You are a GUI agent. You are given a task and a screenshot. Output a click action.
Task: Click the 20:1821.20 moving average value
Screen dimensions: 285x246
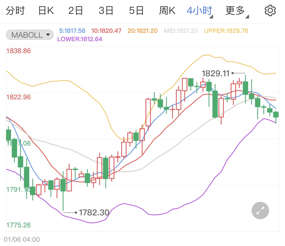[142, 31]
